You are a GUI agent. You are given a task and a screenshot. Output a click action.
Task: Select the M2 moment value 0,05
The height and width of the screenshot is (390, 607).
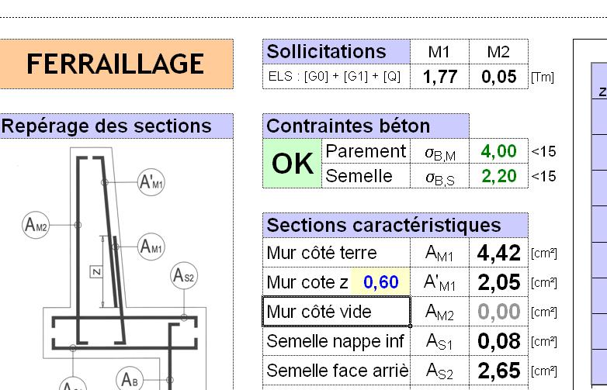point(498,77)
